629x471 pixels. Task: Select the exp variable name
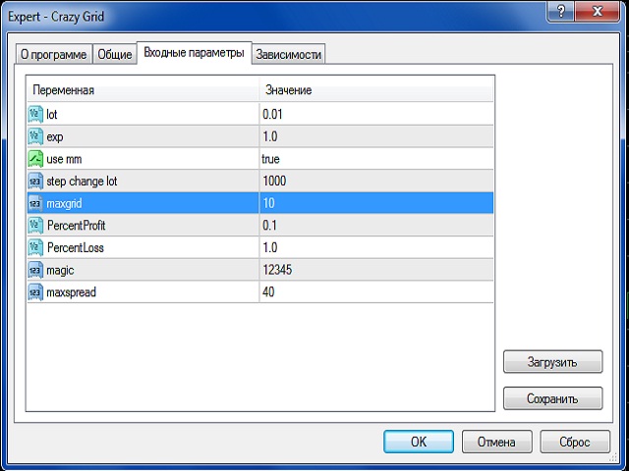(x=55, y=137)
